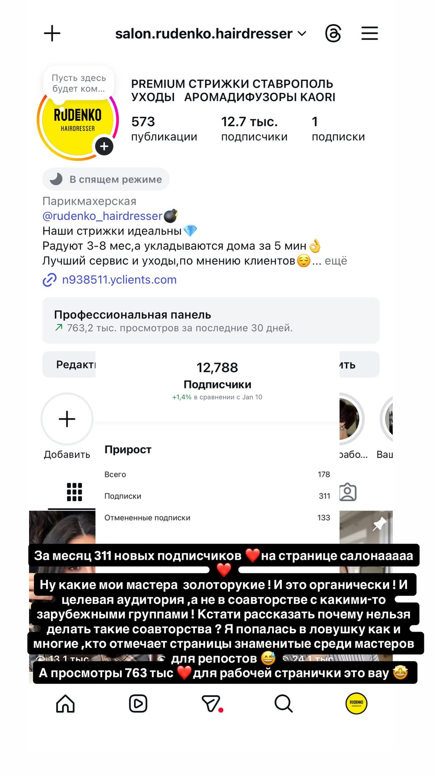Open the Reels icon in bottom bar

click(138, 704)
